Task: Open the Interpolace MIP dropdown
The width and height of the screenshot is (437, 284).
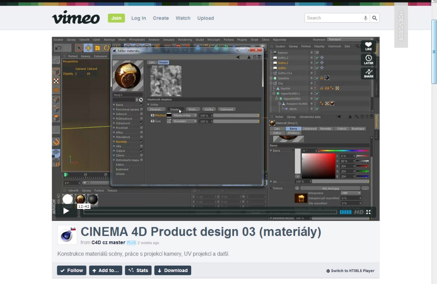Action: (351, 193)
